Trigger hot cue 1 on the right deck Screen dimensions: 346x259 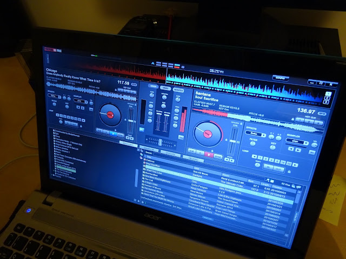click(300, 120)
